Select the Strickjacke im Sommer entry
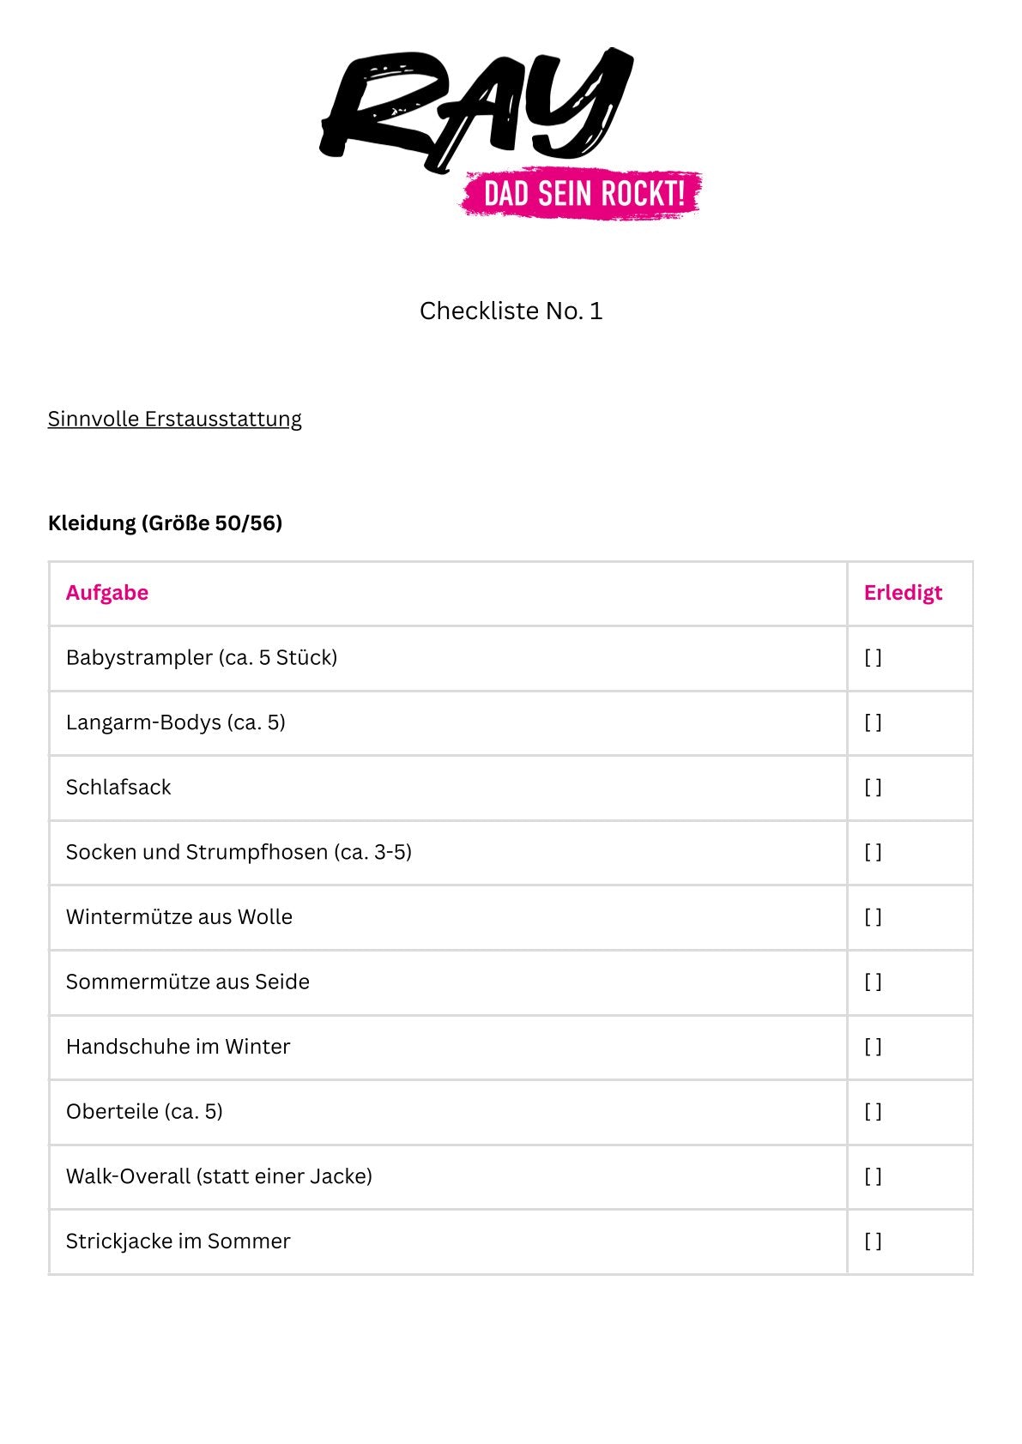Image resolution: width=1022 pixels, height=1444 pixels. point(178,1242)
